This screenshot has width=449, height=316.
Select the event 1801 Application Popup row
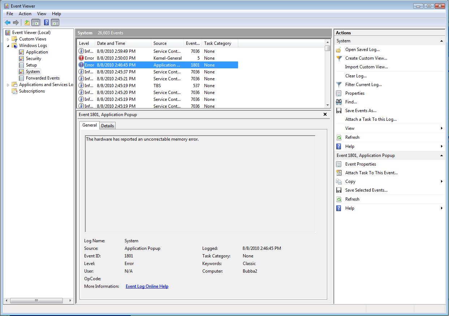coord(158,65)
